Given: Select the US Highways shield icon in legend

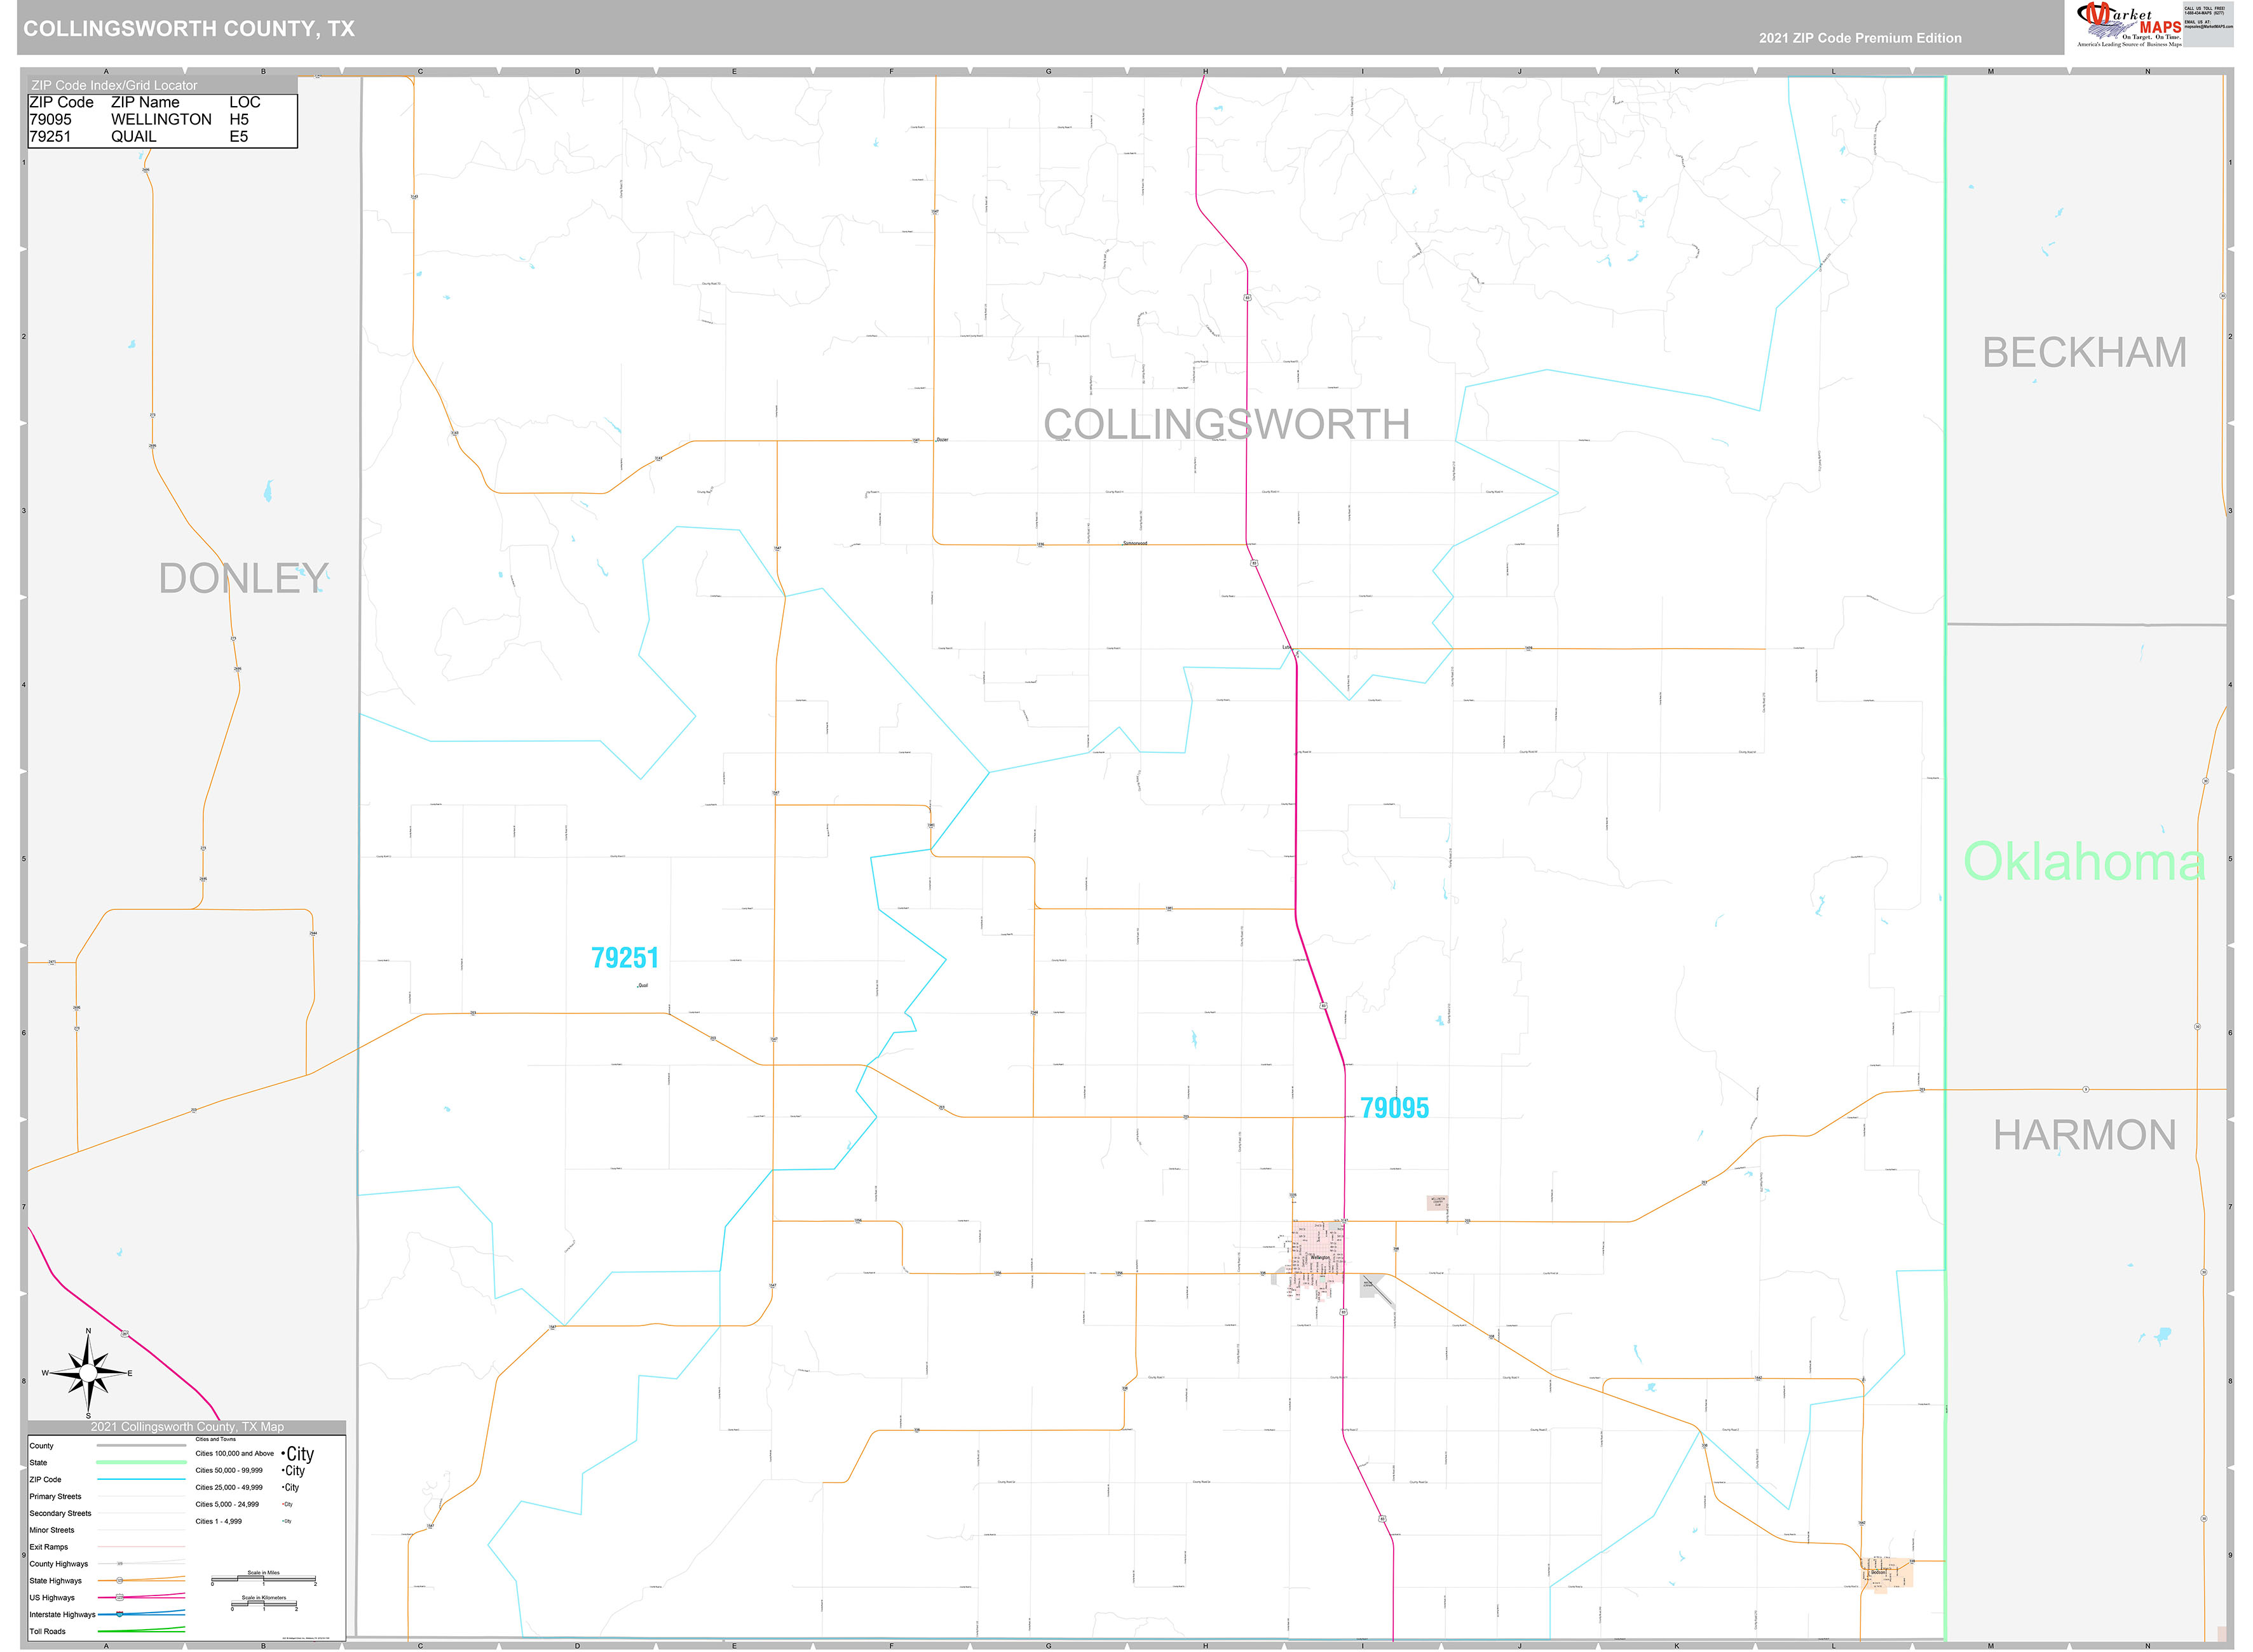Looking at the screenshot, I should tap(120, 1597).
